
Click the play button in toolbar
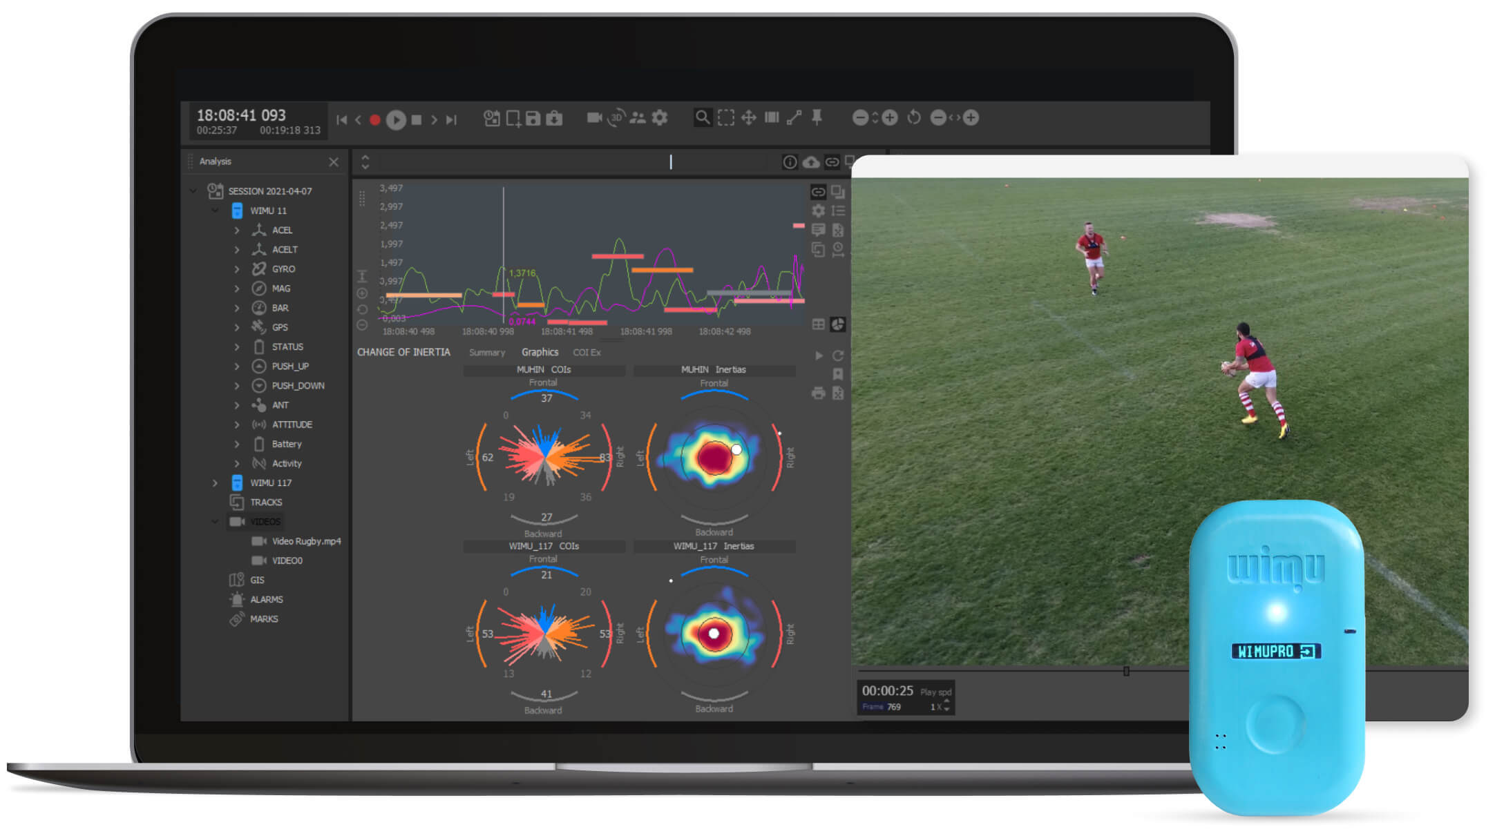click(396, 120)
